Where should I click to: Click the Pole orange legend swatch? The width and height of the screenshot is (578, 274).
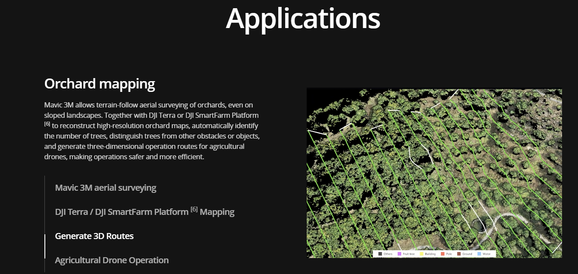click(443, 254)
